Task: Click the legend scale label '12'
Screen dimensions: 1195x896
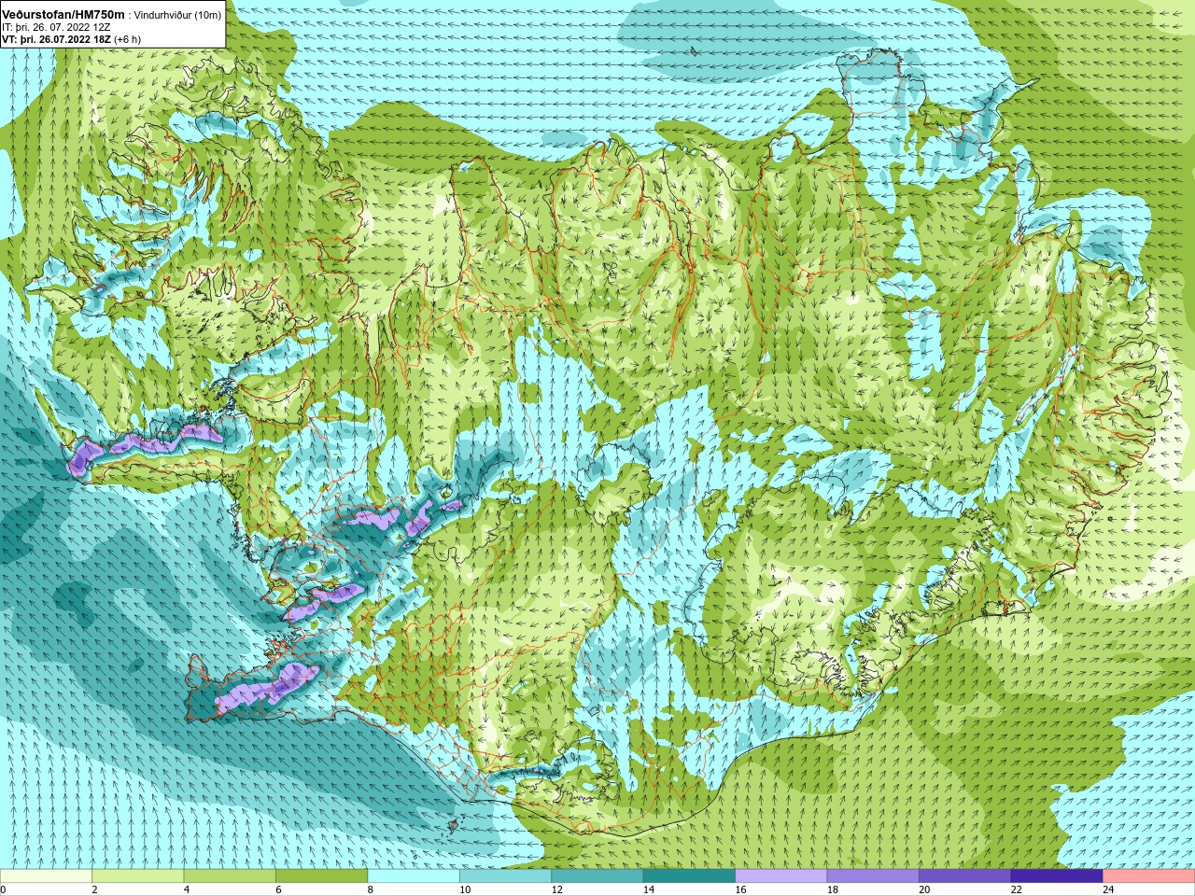Action: click(557, 889)
